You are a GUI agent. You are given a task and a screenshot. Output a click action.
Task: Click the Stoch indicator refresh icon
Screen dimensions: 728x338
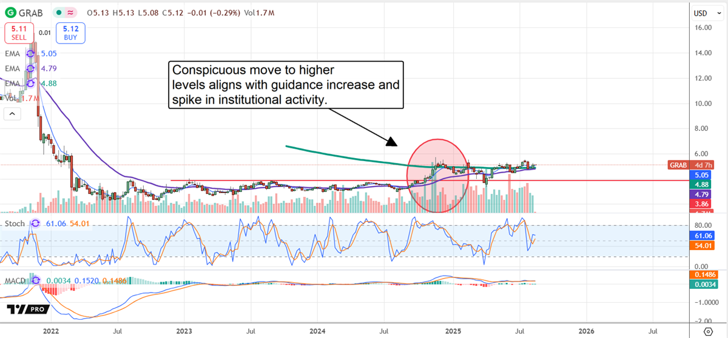[35, 224]
